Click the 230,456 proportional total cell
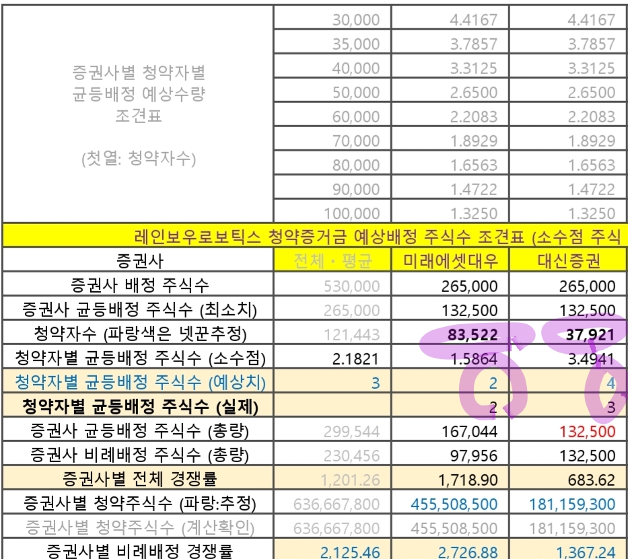The width and height of the screenshot is (628, 559). point(332,454)
